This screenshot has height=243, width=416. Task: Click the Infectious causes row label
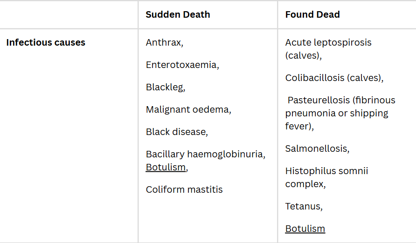coord(46,42)
